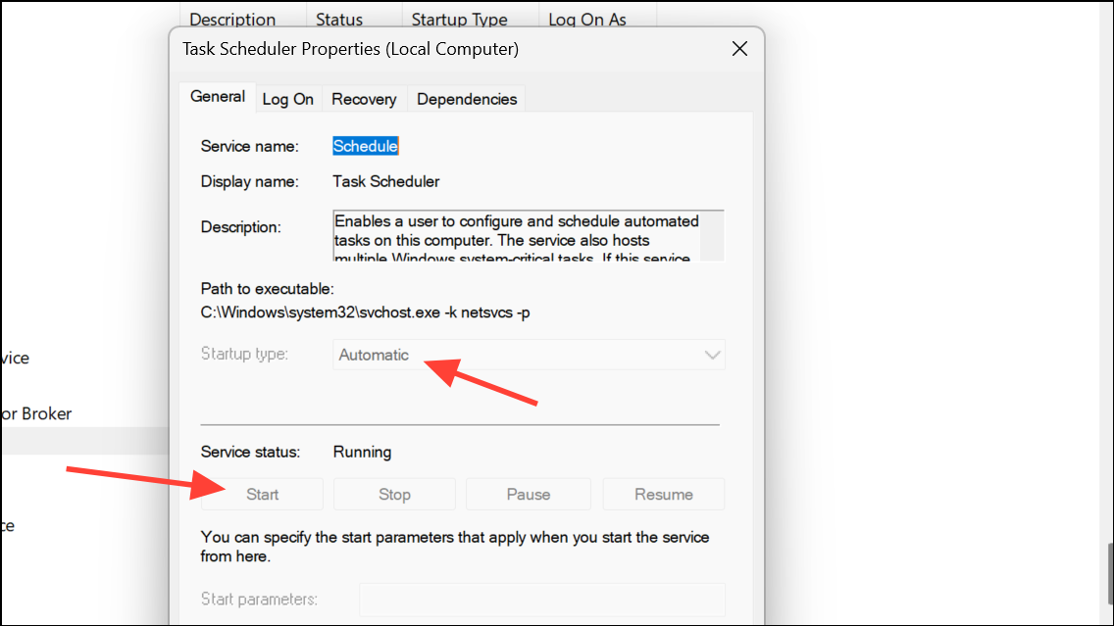Select Automatic from startup type box
Viewport: 1114px width, 626px height.
529,354
